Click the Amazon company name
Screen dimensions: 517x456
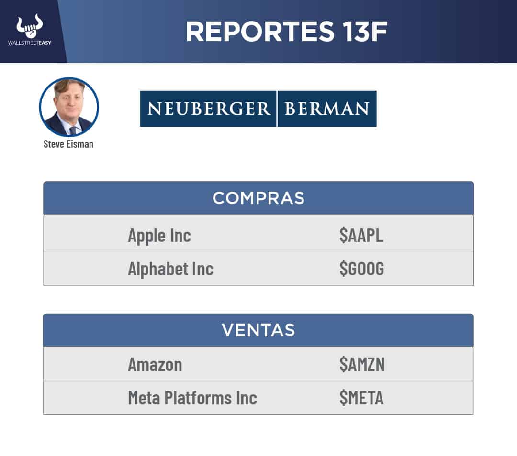(155, 364)
